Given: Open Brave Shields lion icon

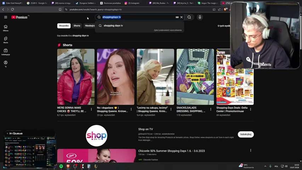Looking at the screenshot, I should (225, 9).
